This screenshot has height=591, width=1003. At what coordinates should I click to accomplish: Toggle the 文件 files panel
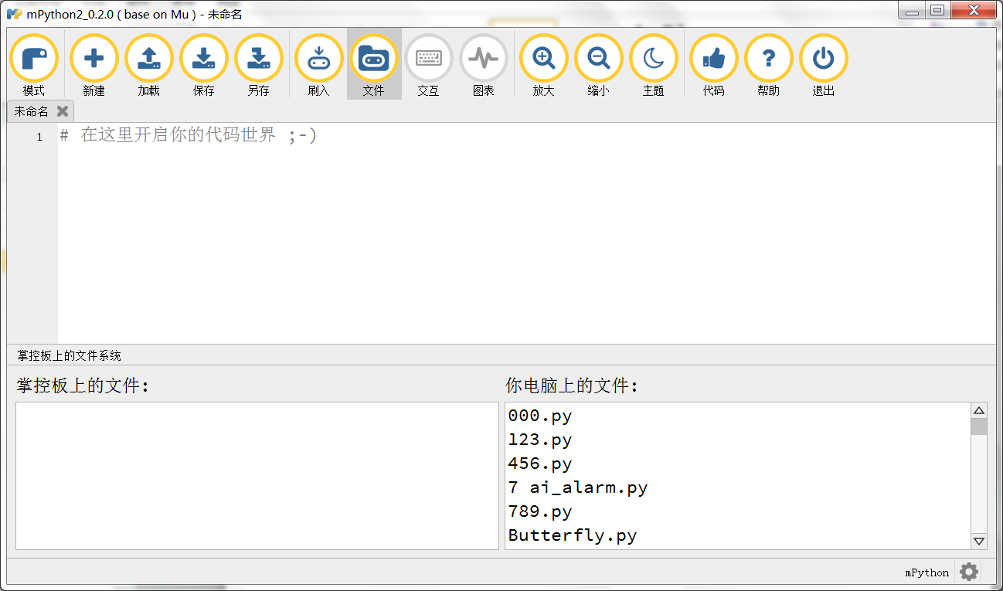point(374,64)
